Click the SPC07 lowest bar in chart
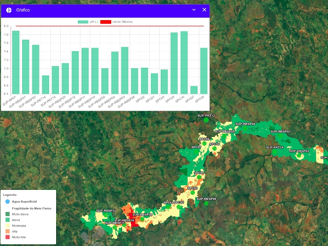Screen dimensions: 328x246 pyautogui.click(x=194, y=90)
